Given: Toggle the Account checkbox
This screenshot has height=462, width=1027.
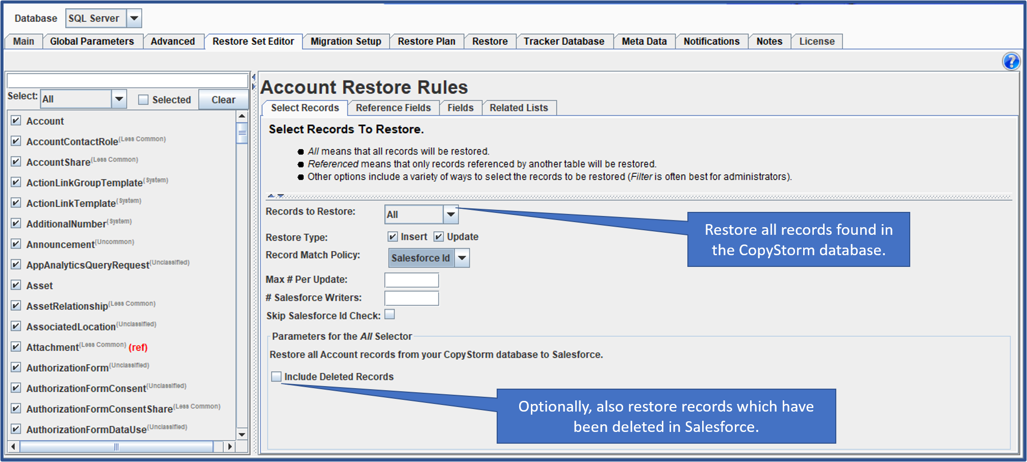Looking at the screenshot, I should 16,121.
